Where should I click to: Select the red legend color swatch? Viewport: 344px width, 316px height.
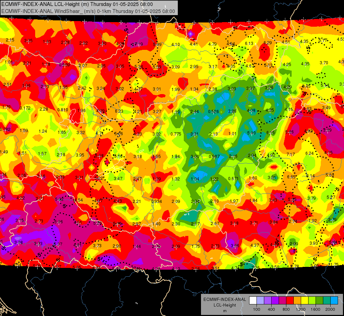click(x=290, y=300)
